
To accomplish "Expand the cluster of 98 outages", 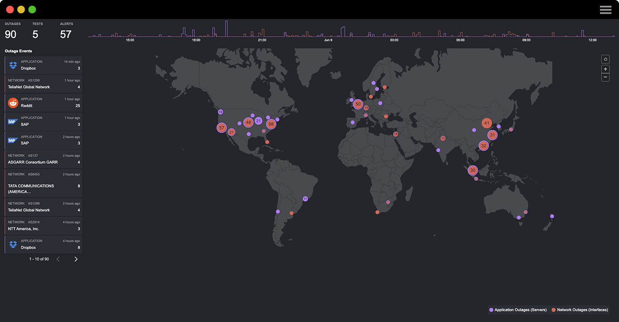I will click(x=271, y=124).
